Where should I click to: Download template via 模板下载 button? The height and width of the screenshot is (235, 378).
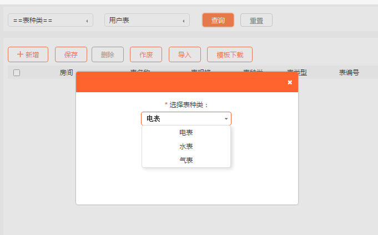pyautogui.click(x=230, y=54)
